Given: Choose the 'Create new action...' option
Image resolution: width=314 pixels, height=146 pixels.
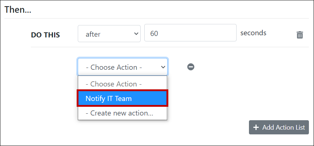Looking at the screenshot, I should pyautogui.click(x=120, y=113).
